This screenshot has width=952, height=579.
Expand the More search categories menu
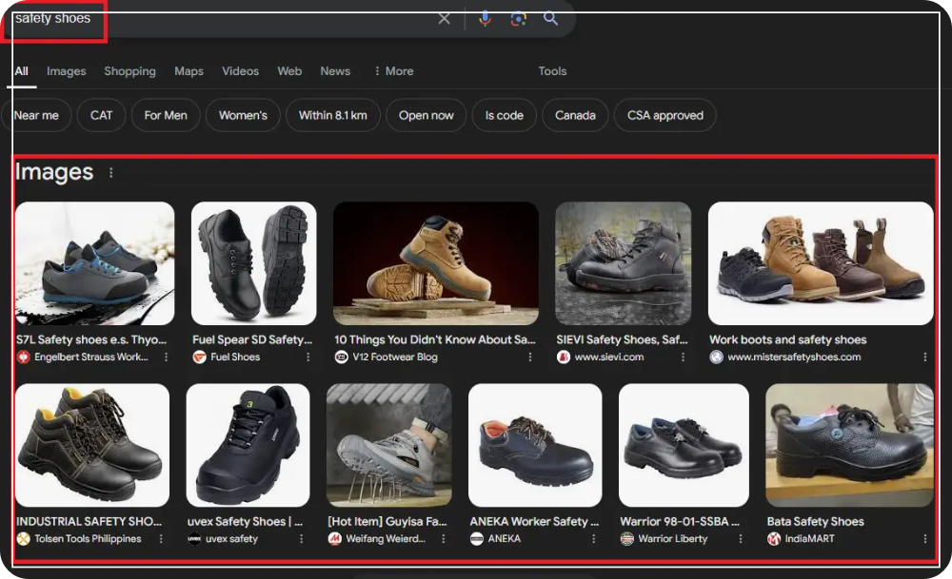(x=394, y=71)
